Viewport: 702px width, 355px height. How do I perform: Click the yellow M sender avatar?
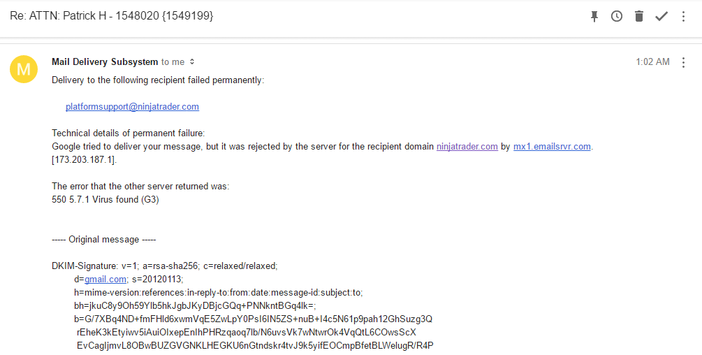point(24,68)
